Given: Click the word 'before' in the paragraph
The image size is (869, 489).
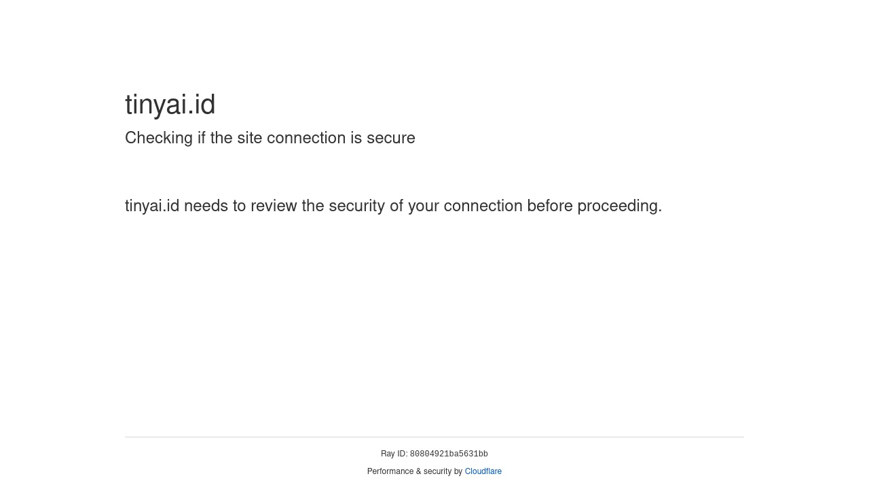Looking at the screenshot, I should 550,206.
